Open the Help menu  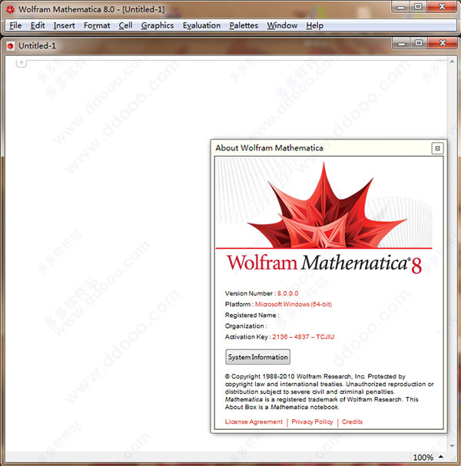point(315,25)
